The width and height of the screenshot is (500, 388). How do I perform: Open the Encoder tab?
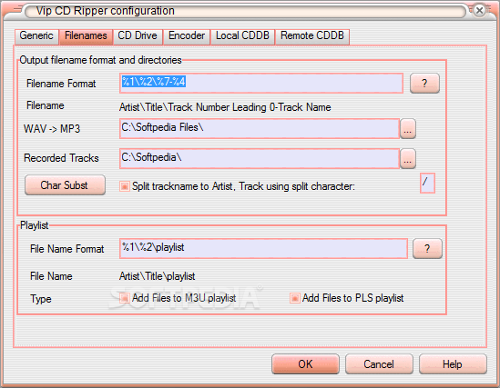pos(187,36)
